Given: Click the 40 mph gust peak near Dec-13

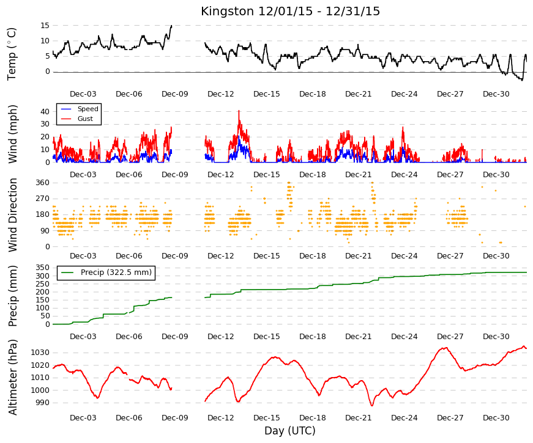Looking at the screenshot, I should pyautogui.click(x=239, y=111).
